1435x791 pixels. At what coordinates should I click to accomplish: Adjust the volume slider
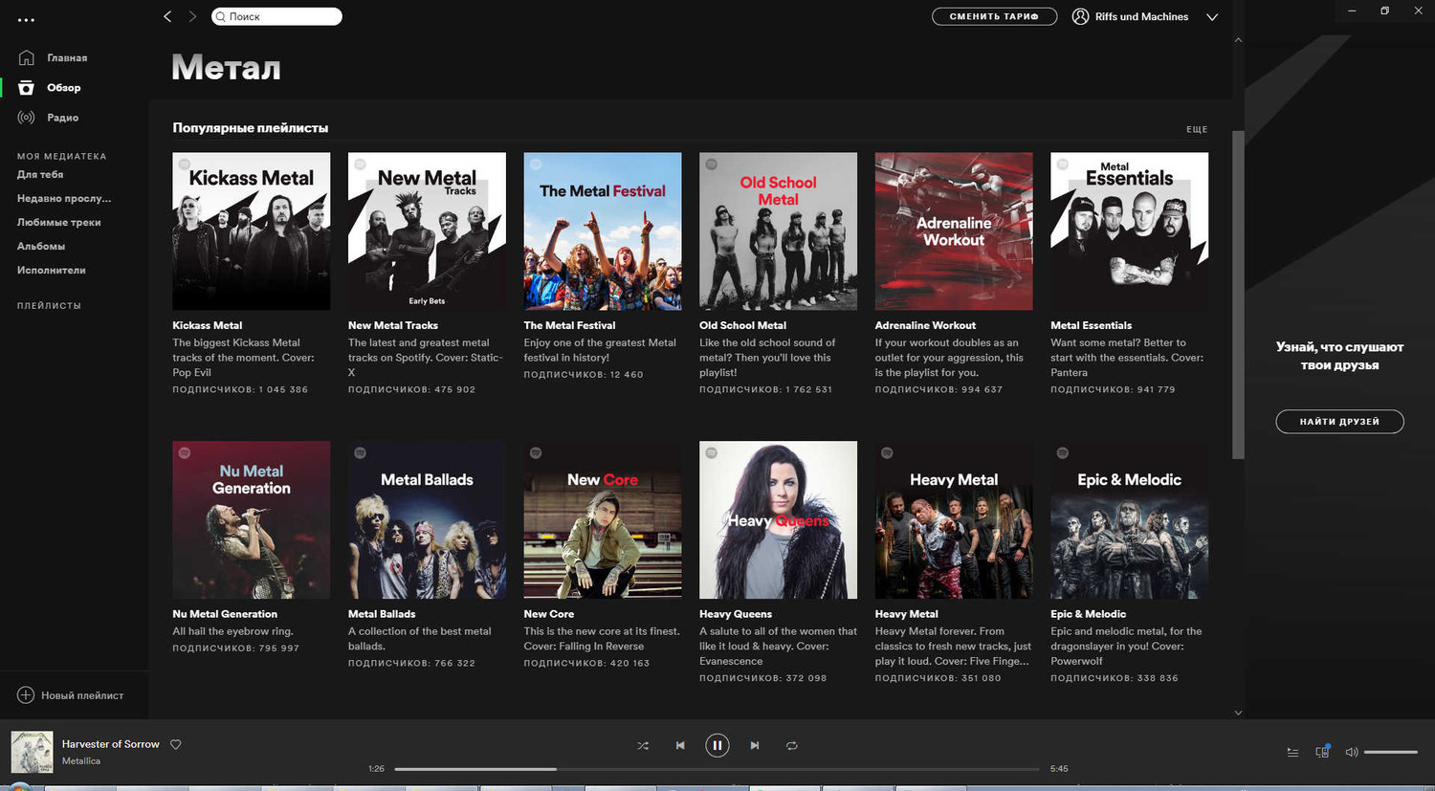(x=1391, y=752)
